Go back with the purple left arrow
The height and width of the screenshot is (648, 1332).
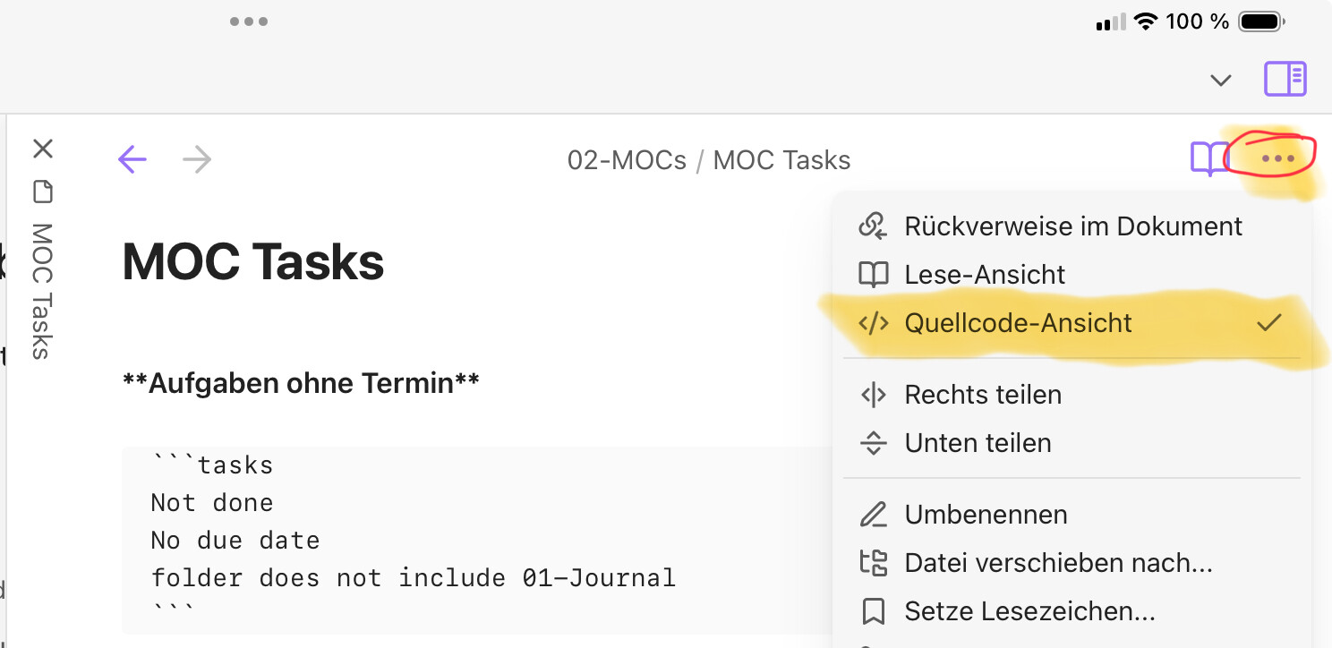click(132, 160)
